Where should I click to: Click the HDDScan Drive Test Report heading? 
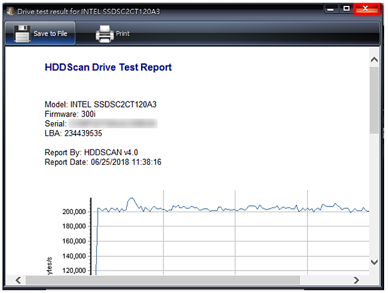(108, 67)
